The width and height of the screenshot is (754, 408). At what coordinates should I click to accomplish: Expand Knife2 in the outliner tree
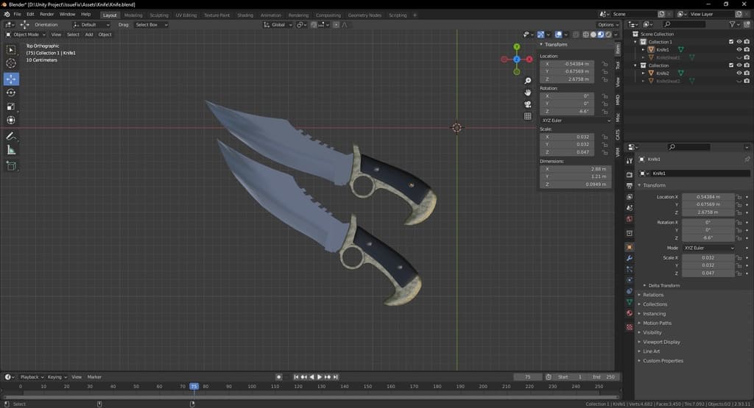pyautogui.click(x=643, y=74)
